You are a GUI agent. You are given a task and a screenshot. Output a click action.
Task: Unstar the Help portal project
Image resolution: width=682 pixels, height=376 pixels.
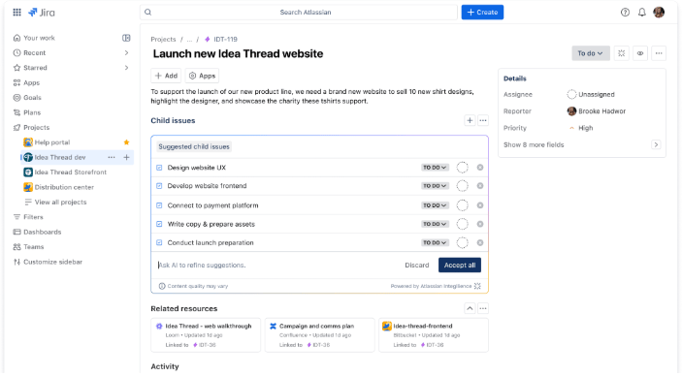126,142
